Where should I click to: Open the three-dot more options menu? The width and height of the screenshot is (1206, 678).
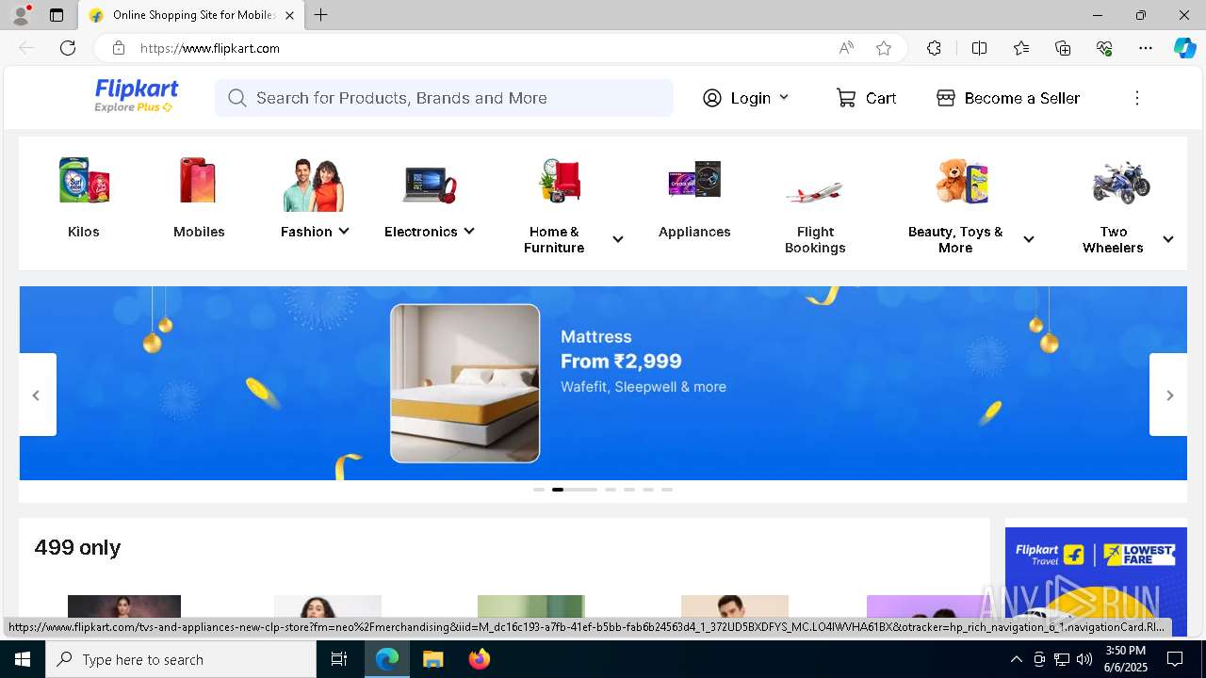(x=1136, y=98)
